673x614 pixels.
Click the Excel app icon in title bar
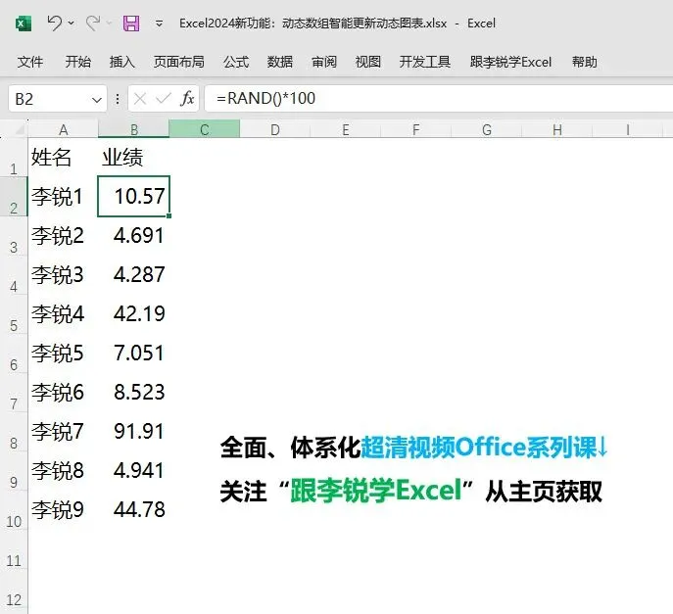click(x=24, y=24)
